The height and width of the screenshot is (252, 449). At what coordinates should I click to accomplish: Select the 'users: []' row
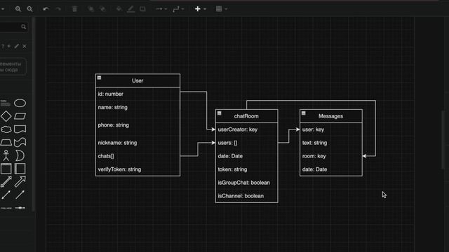pos(246,143)
